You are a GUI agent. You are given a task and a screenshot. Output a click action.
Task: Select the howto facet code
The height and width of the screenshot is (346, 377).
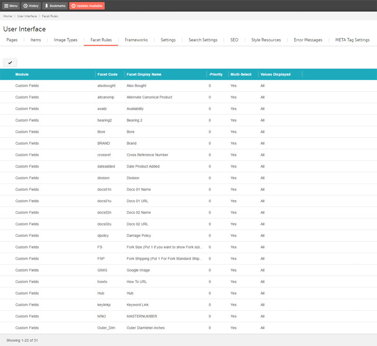tap(102, 282)
